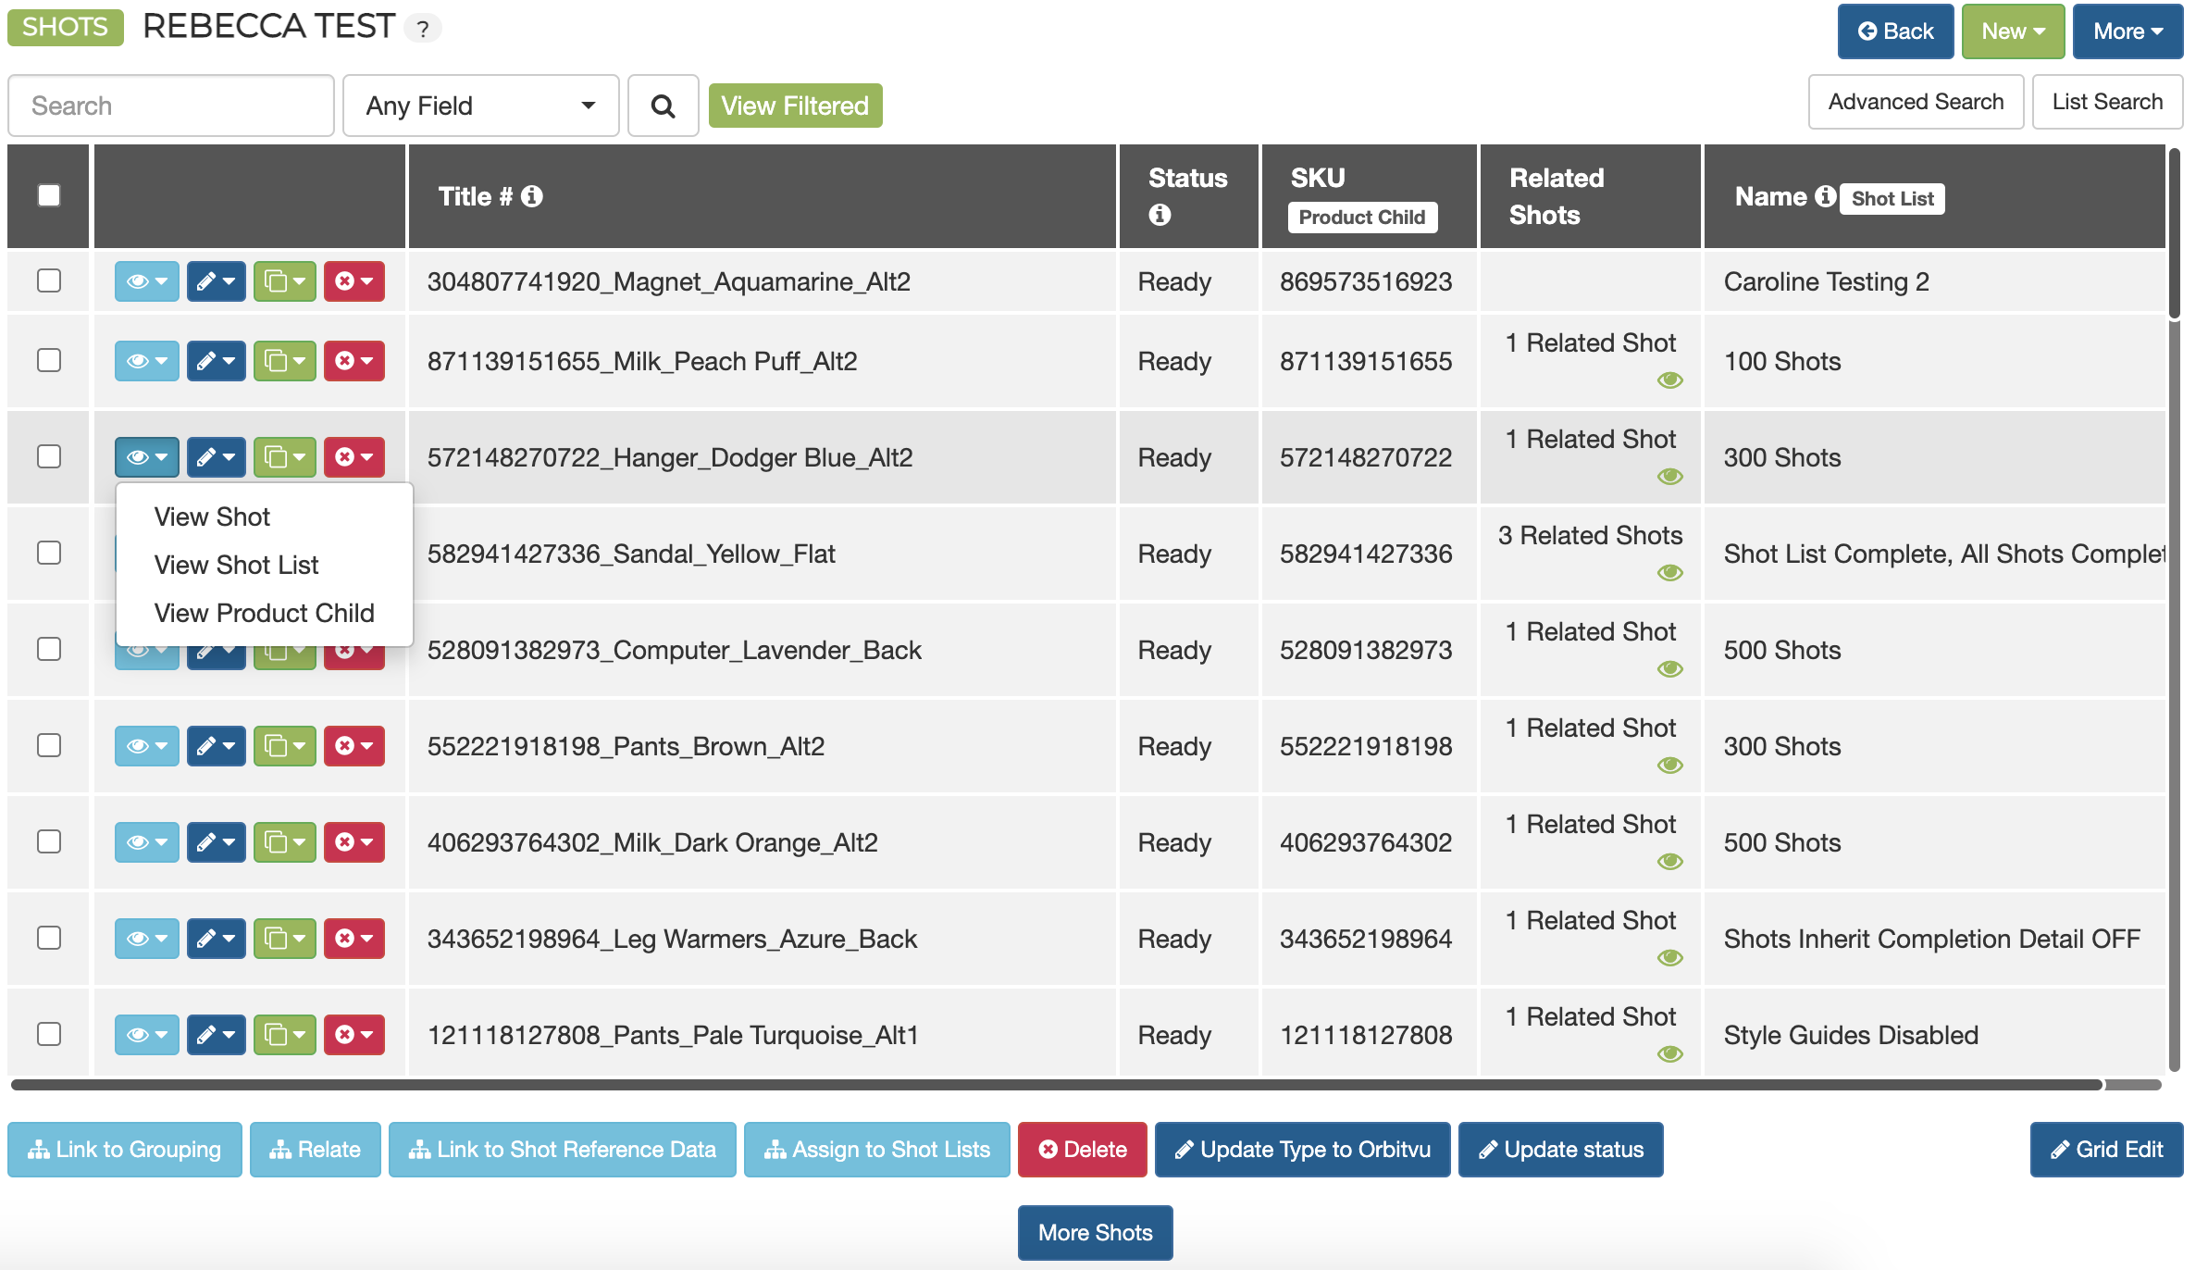Open the Any Field dropdown

pos(480,106)
